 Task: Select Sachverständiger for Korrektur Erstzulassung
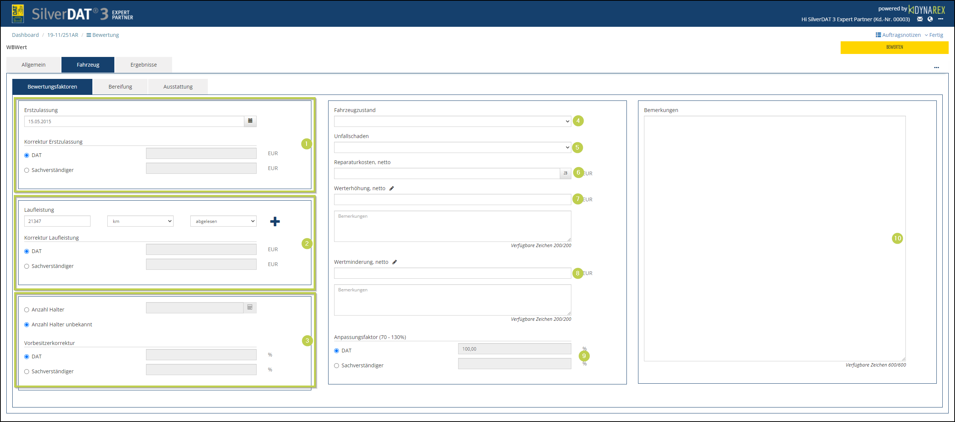pos(27,170)
